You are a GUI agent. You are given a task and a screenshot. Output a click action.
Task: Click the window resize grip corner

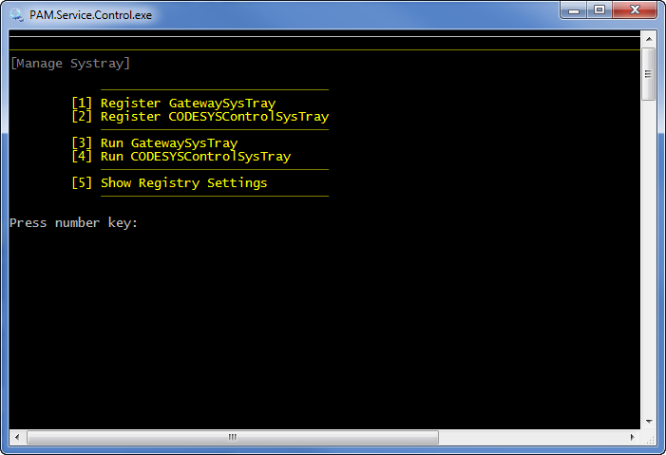click(x=650, y=439)
